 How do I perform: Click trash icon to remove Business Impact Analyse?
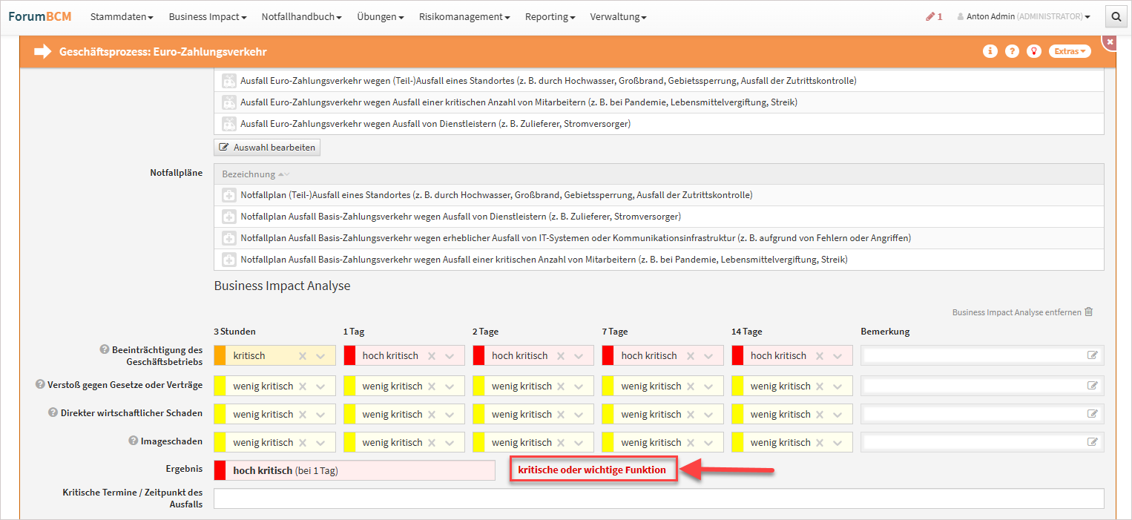coord(1089,312)
